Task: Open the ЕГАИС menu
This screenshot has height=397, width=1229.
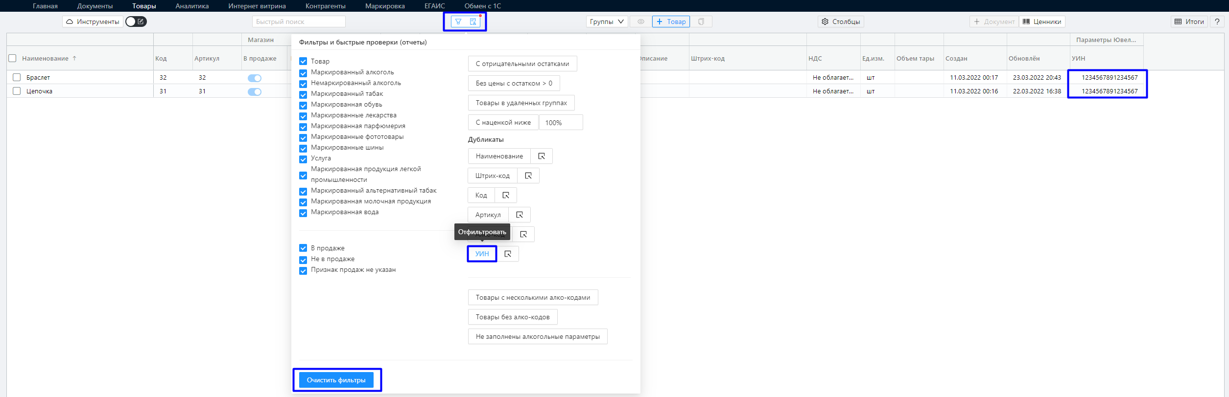Action: 435,6
